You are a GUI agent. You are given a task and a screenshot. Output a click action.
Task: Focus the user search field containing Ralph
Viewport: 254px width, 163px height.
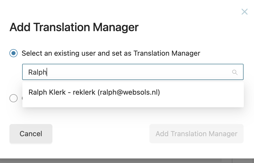tap(133, 72)
